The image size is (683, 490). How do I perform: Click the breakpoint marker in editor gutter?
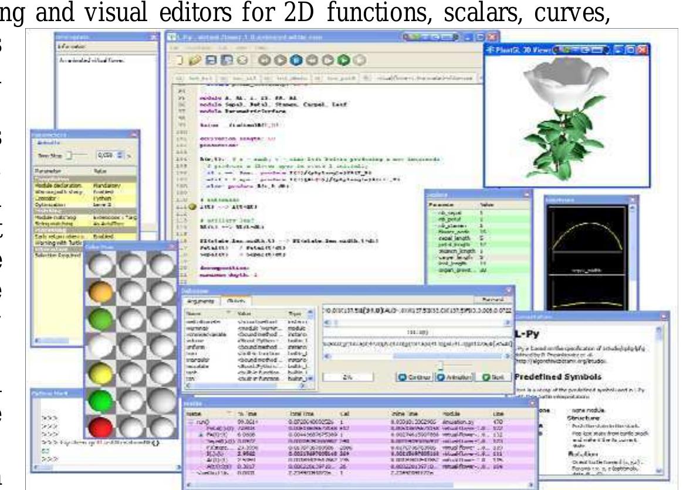[192, 207]
